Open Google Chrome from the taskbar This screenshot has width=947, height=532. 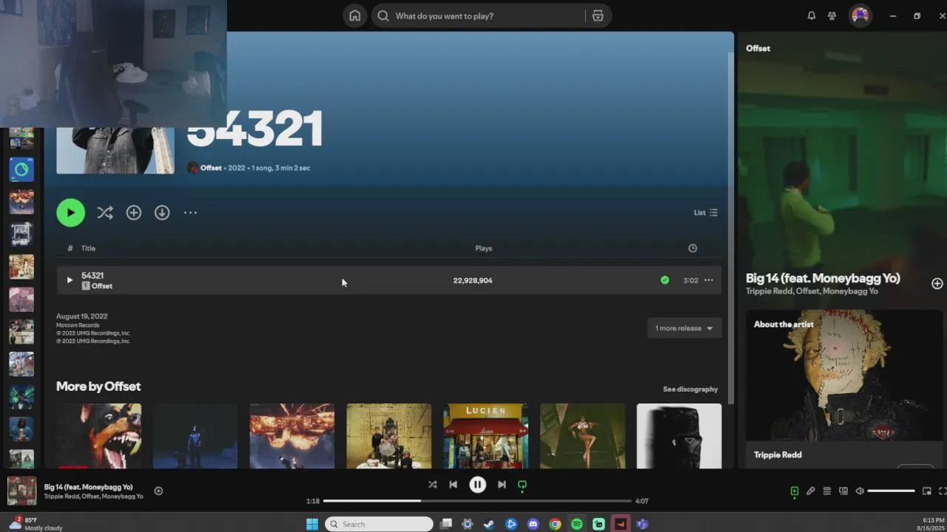coord(555,524)
